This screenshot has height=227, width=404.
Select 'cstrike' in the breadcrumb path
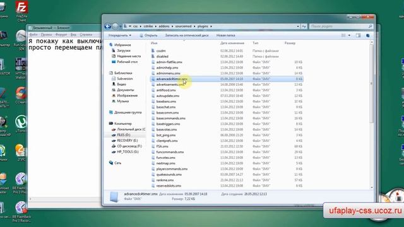(x=148, y=26)
